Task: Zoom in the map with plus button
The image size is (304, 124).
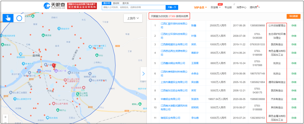Action: click(x=5, y=117)
